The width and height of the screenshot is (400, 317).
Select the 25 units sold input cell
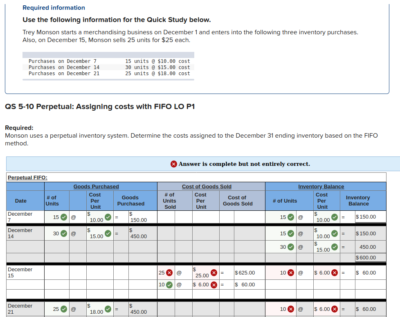(166, 272)
